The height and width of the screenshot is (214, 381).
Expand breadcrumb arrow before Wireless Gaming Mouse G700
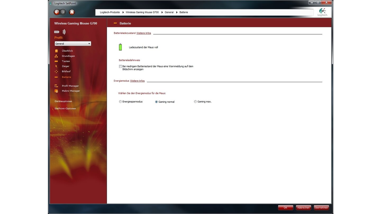pos(123,12)
